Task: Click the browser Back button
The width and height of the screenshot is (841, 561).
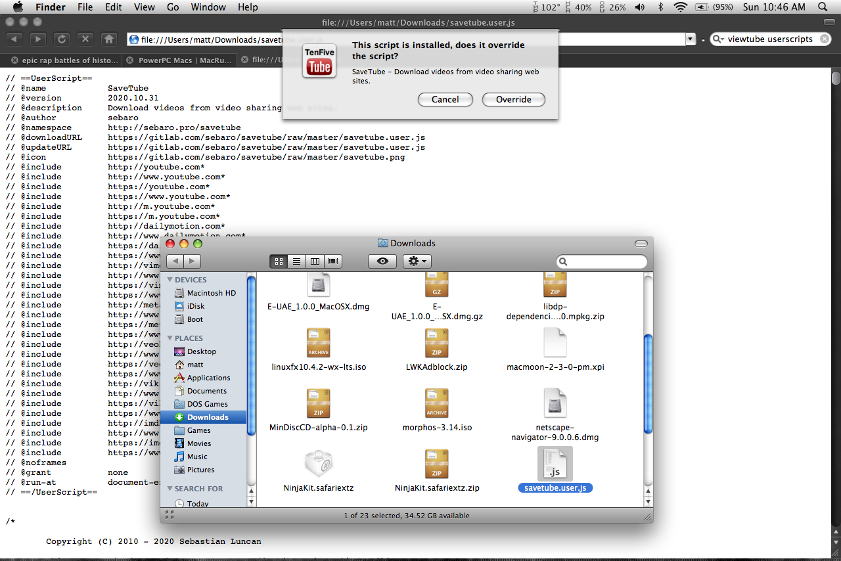Action: point(14,39)
